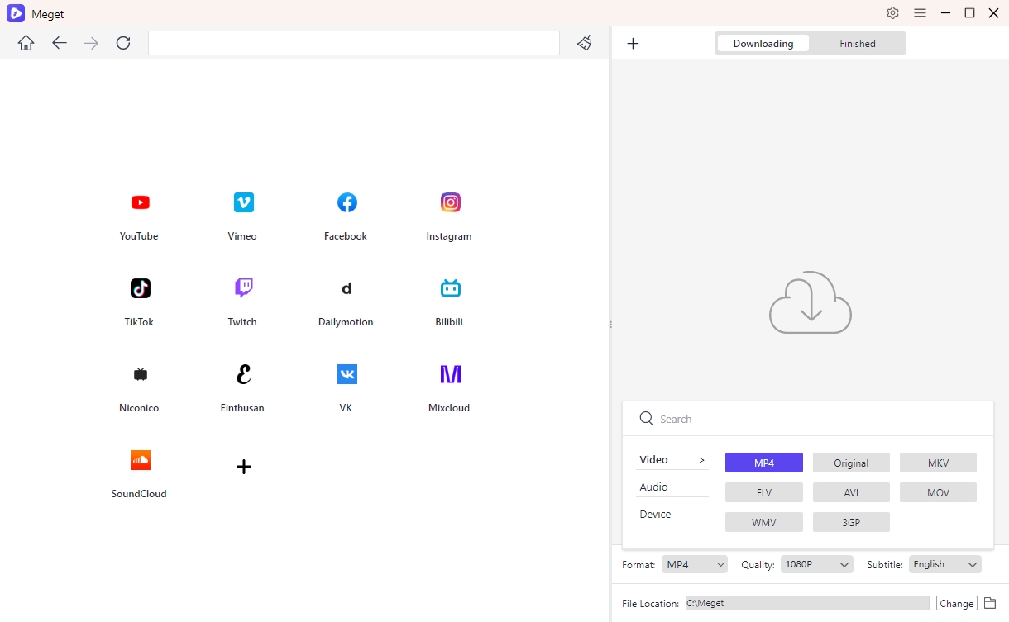Select the Original format option

click(851, 463)
